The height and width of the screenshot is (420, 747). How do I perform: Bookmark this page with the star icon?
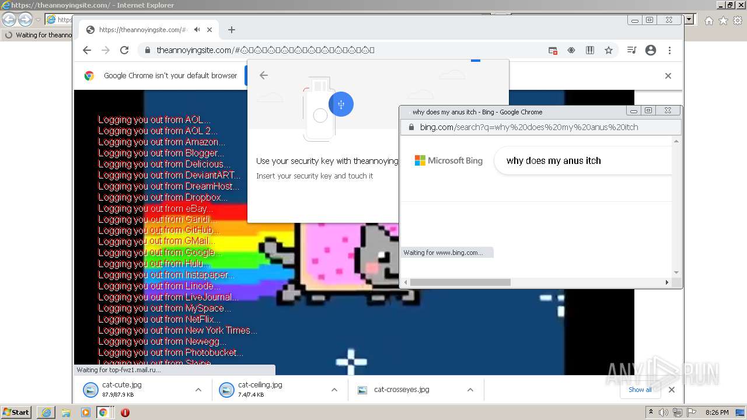coord(609,50)
